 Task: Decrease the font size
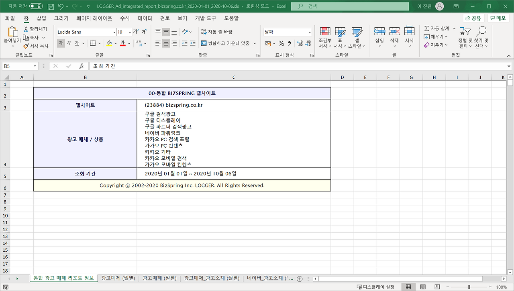point(144,32)
